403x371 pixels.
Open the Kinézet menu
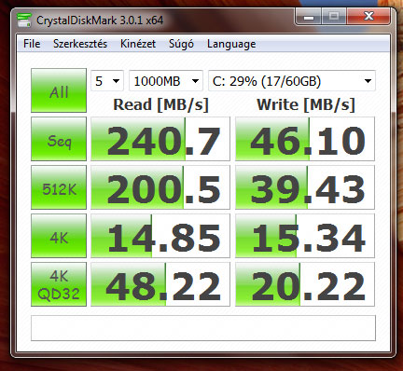138,44
